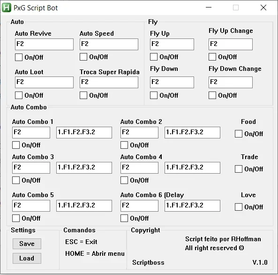
Task: Minimize the PxG Script Bot window
Action: pyautogui.click(x=209, y=8)
